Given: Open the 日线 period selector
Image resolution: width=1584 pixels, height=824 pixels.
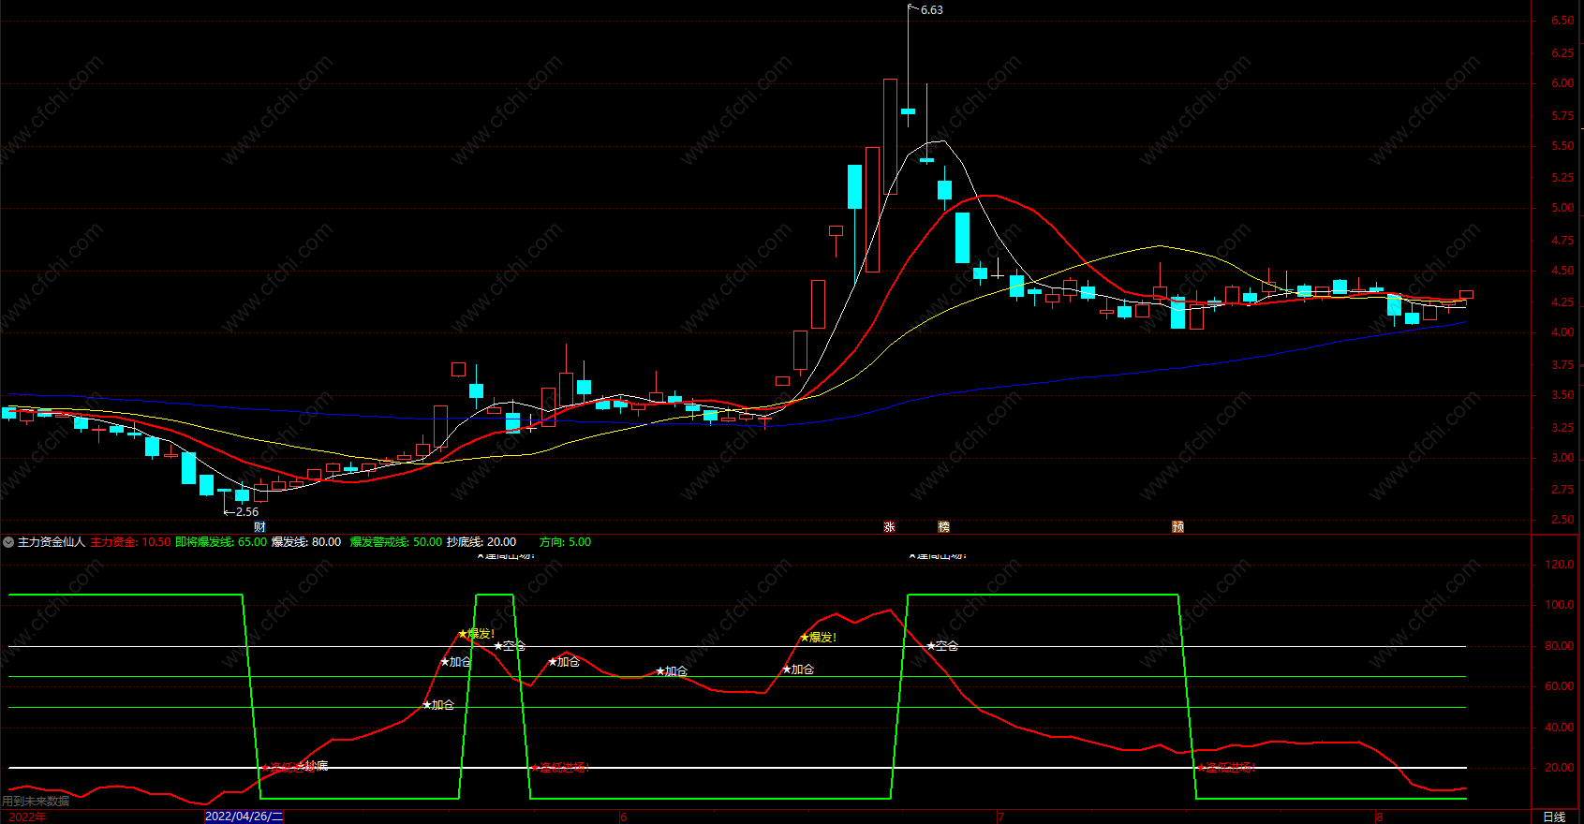Looking at the screenshot, I should 1554,817.
